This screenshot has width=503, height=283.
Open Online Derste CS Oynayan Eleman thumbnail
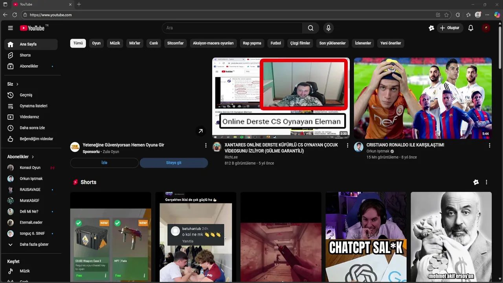click(x=281, y=98)
